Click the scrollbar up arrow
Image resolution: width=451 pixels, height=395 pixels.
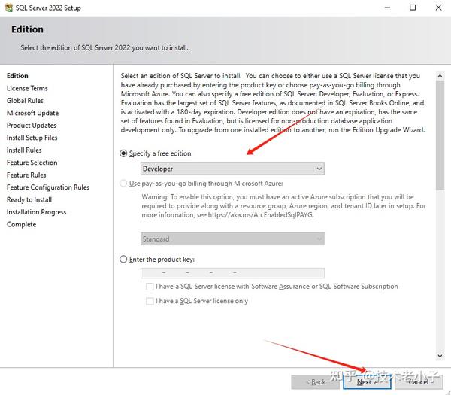coord(440,76)
